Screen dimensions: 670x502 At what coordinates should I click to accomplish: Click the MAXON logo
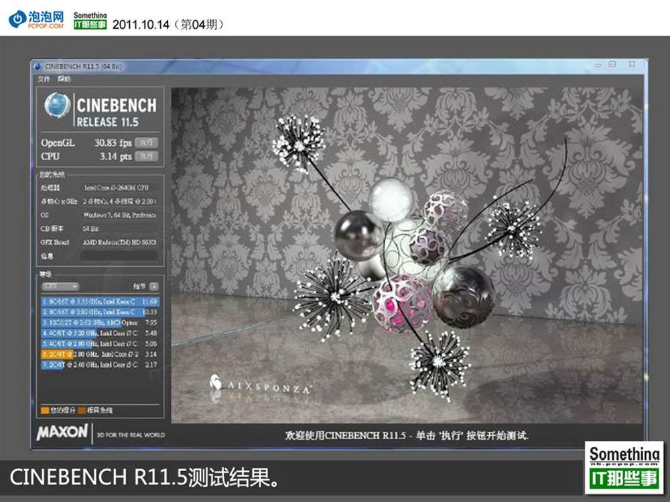point(62,432)
